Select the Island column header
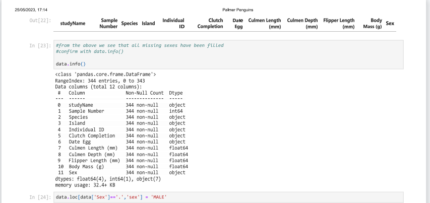430x203 pixels. click(148, 23)
